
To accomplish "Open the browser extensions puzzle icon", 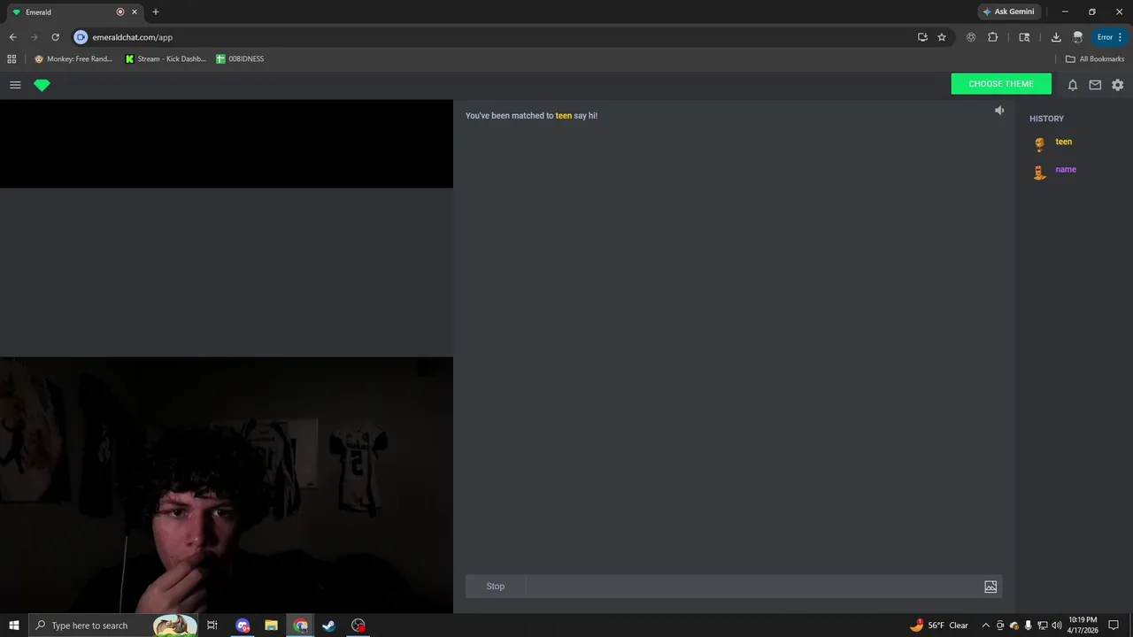I will click(x=992, y=37).
